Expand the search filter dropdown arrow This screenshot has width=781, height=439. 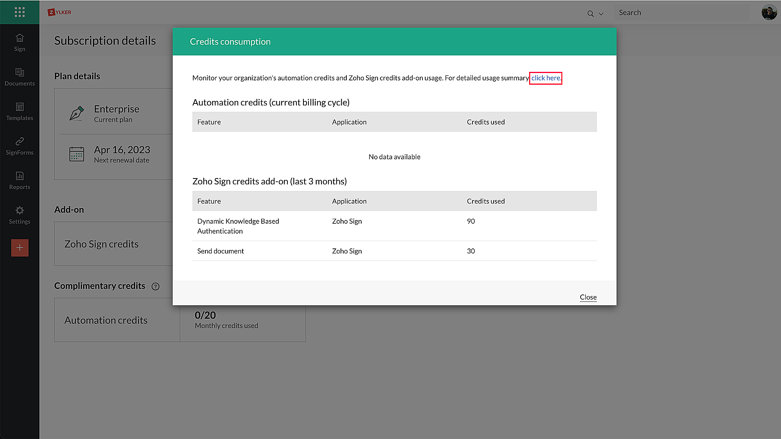click(601, 14)
